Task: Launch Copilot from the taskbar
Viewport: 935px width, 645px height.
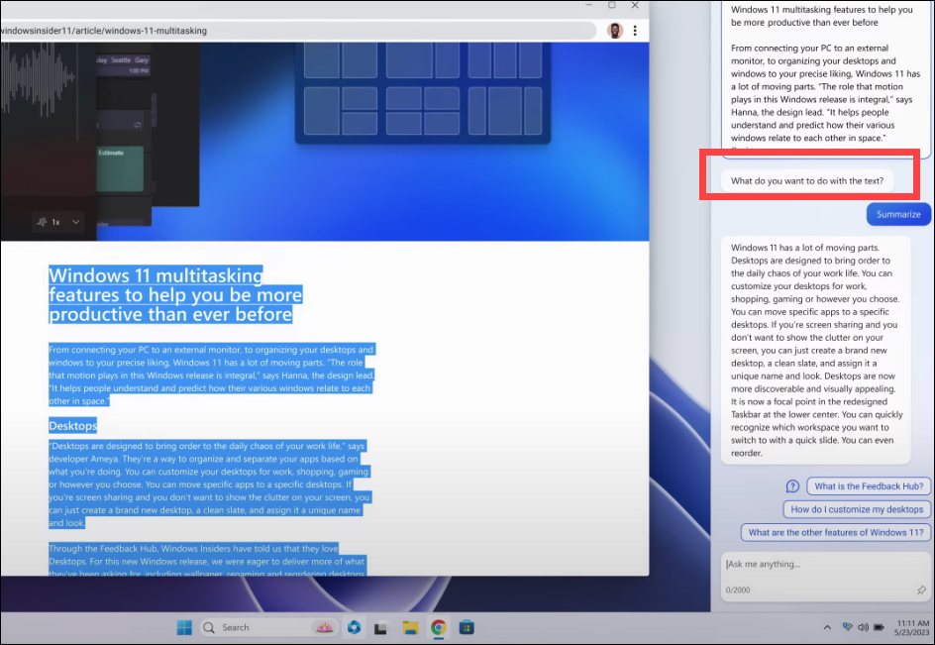Action: click(355, 628)
